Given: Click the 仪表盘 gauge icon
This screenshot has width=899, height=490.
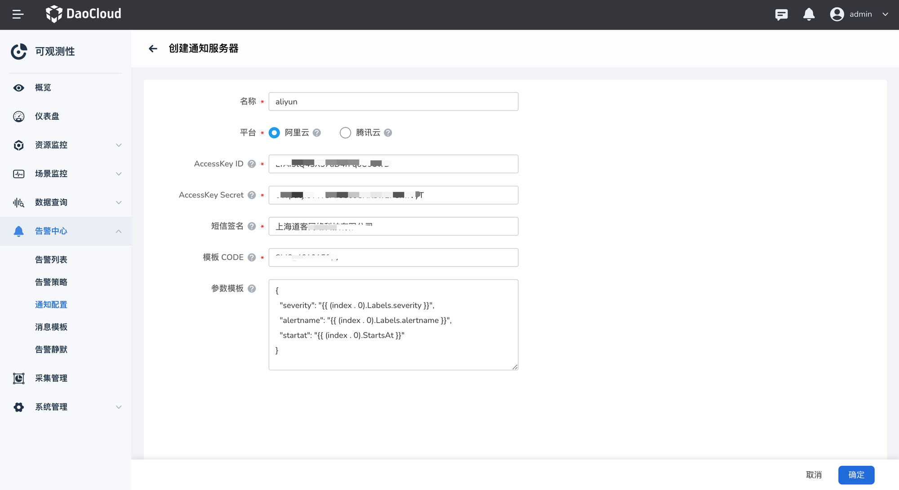Looking at the screenshot, I should click(19, 117).
